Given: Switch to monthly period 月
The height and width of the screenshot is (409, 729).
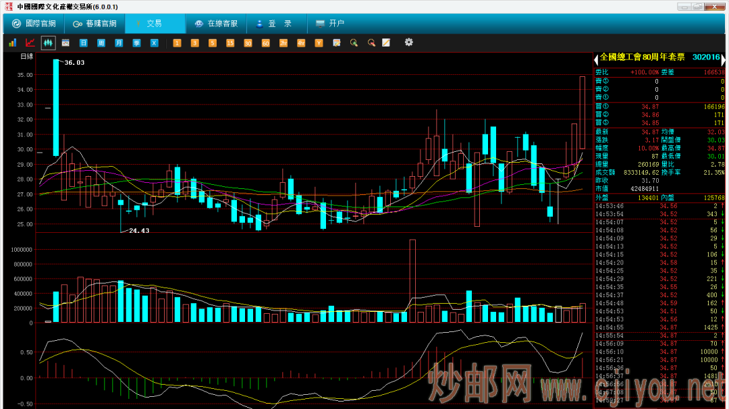Looking at the screenshot, I should 119,43.
